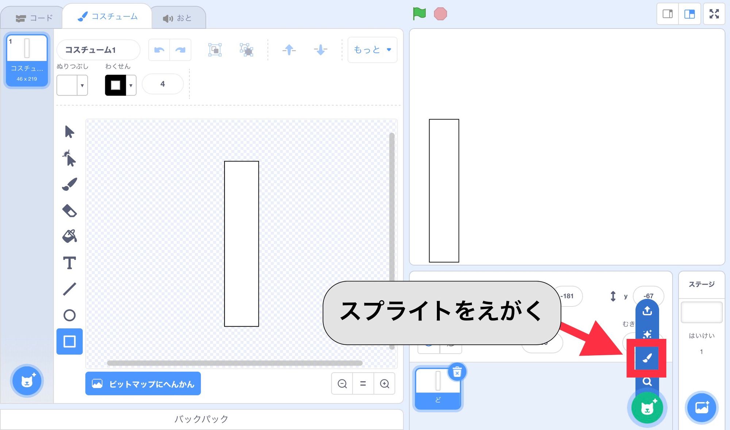730x430 pixels.
Task: Switch to the おと tab
Action: point(177,18)
